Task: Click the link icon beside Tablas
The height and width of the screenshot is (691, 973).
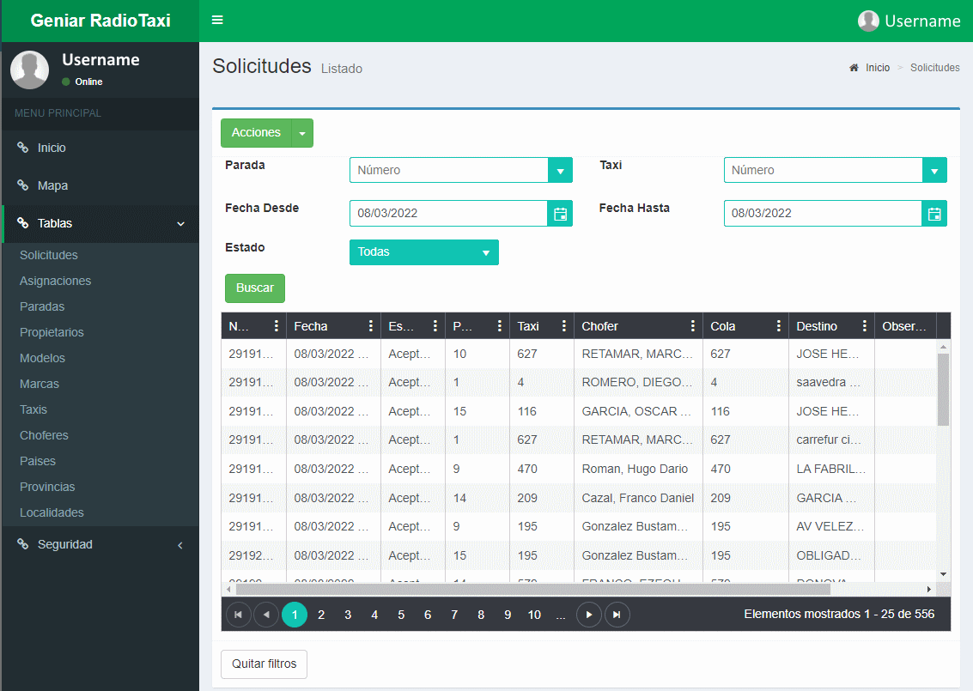Action: [23, 223]
